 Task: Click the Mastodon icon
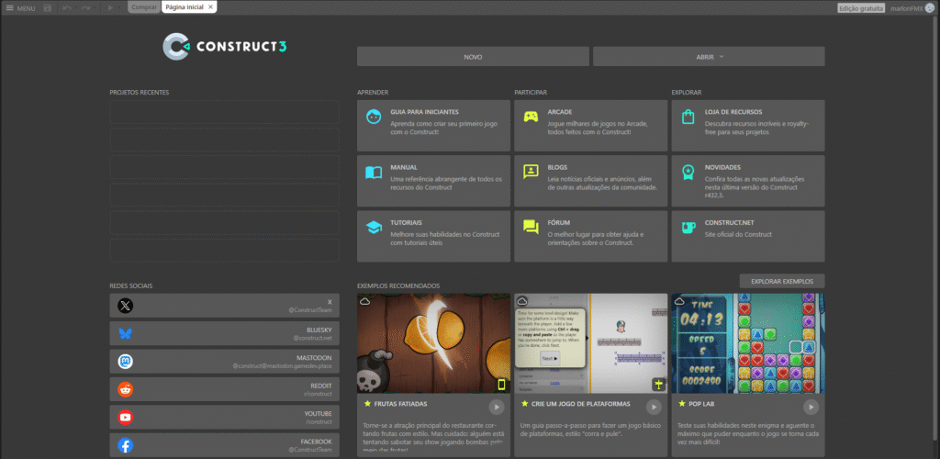125,362
